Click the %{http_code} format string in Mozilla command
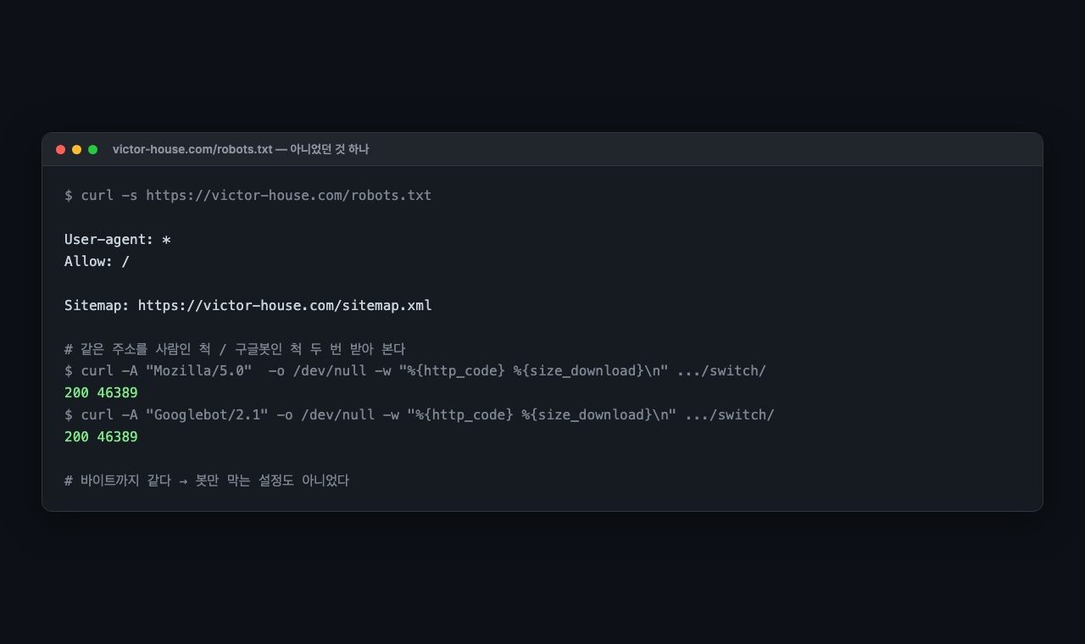The width and height of the screenshot is (1085, 644). coord(456,371)
